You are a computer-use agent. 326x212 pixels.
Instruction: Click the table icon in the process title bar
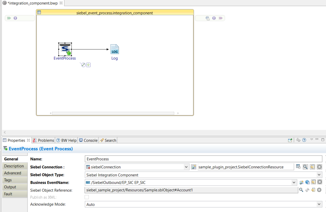coord(39,13)
